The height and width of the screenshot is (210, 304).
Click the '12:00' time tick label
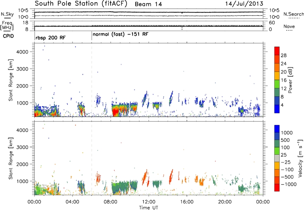pos(149,202)
